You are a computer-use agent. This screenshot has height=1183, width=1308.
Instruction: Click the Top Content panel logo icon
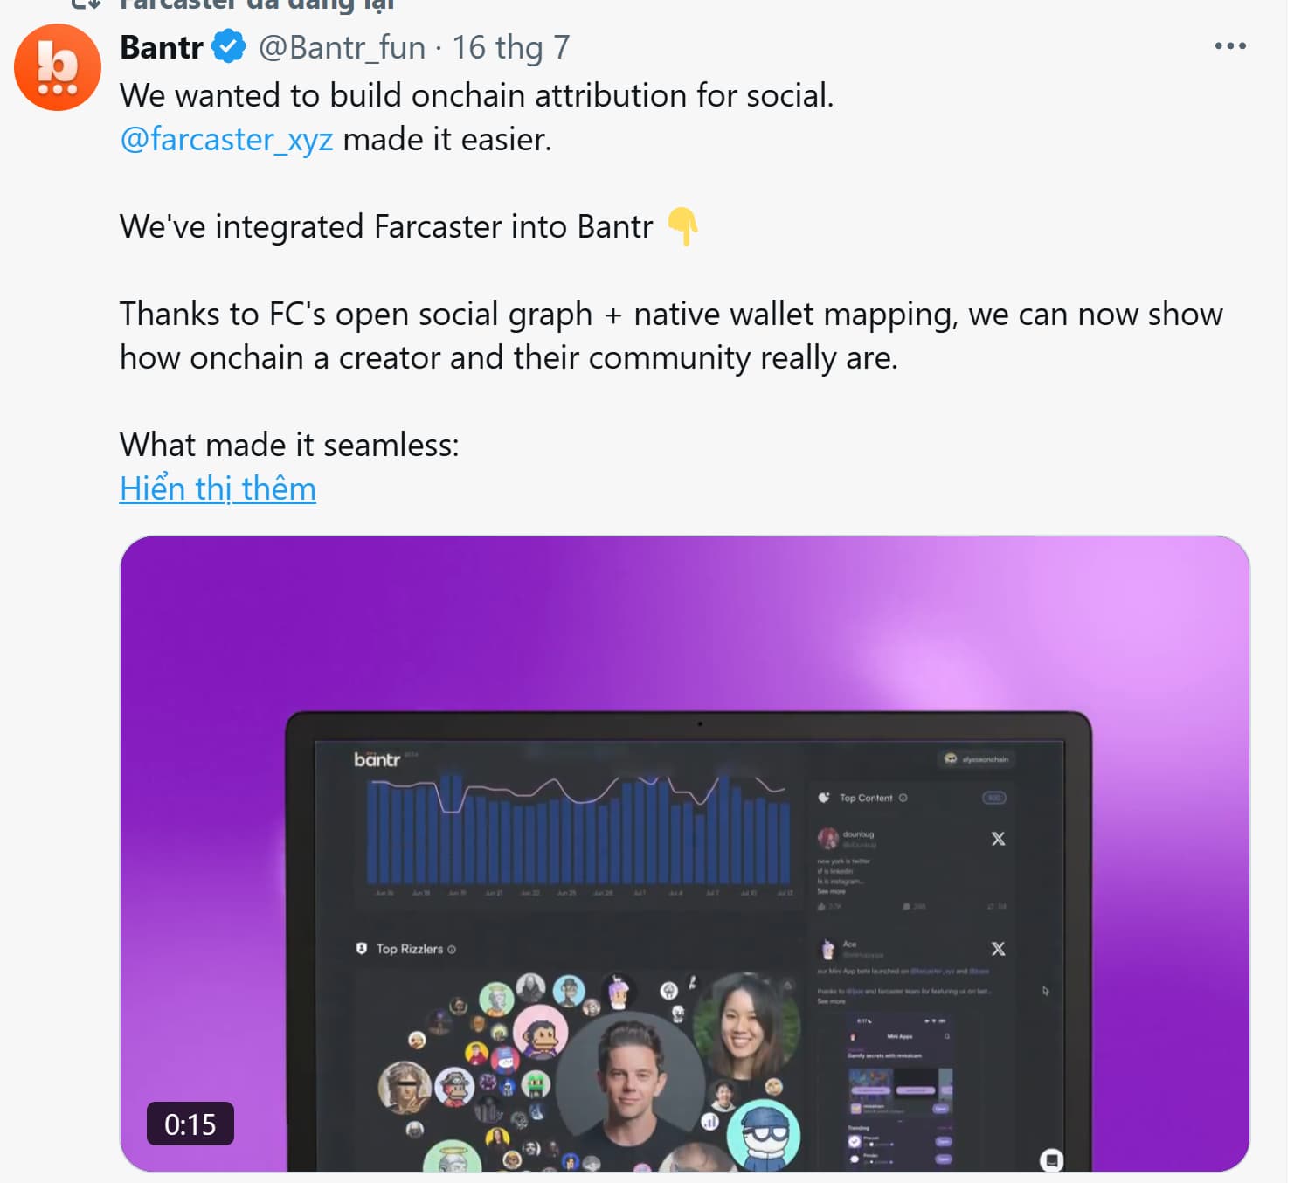pyautogui.click(x=823, y=798)
